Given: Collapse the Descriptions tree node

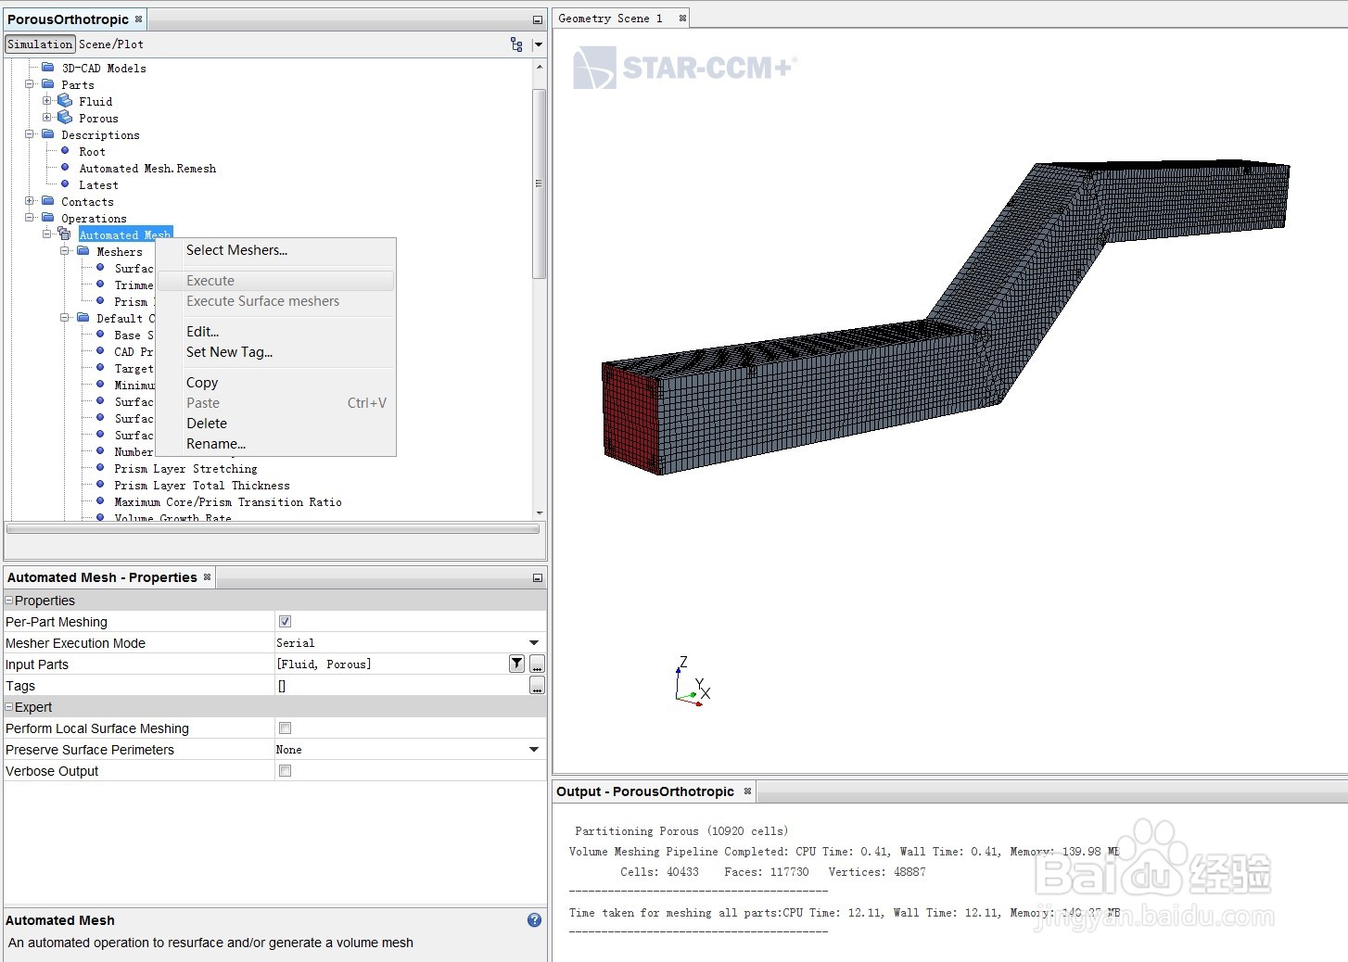Looking at the screenshot, I should click(x=30, y=134).
